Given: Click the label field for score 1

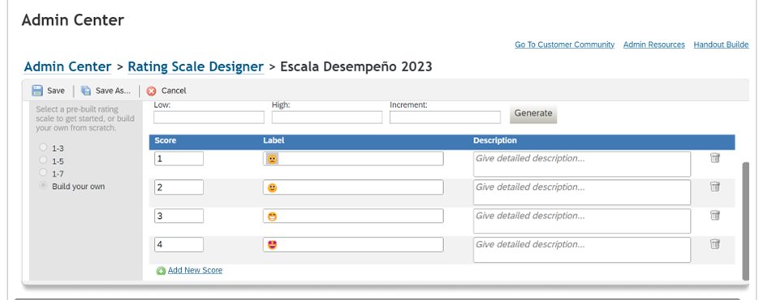Looking at the screenshot, I should [353, 158].
